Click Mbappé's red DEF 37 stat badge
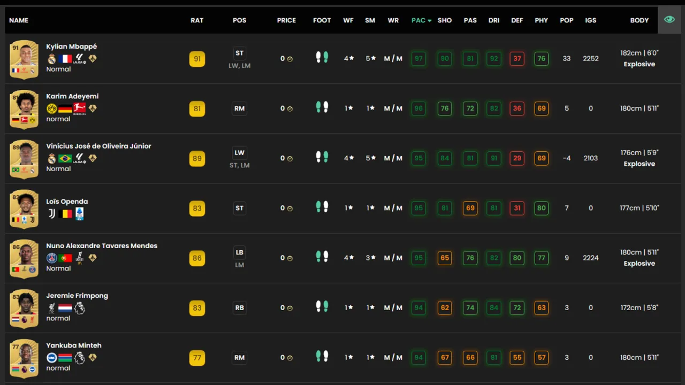This screenshot has width=685, height=385. 517,59
